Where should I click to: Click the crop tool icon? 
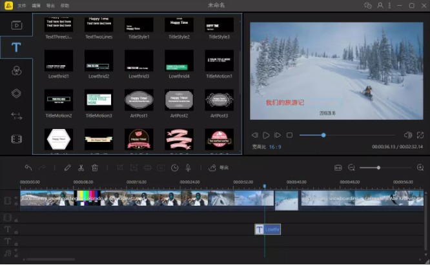[120, 168]
